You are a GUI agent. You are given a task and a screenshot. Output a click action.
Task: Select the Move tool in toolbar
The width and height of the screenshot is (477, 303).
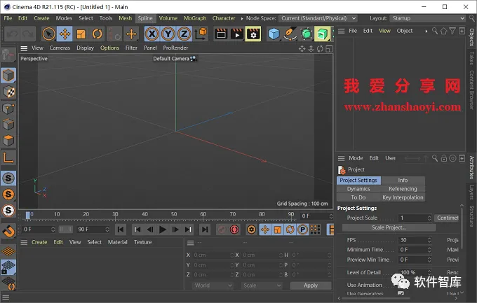click(65, 34)
